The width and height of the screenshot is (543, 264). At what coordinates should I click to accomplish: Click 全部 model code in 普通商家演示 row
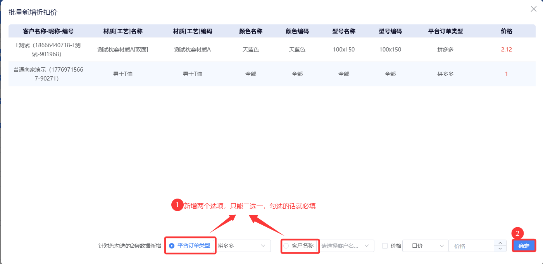coord(390,74)
